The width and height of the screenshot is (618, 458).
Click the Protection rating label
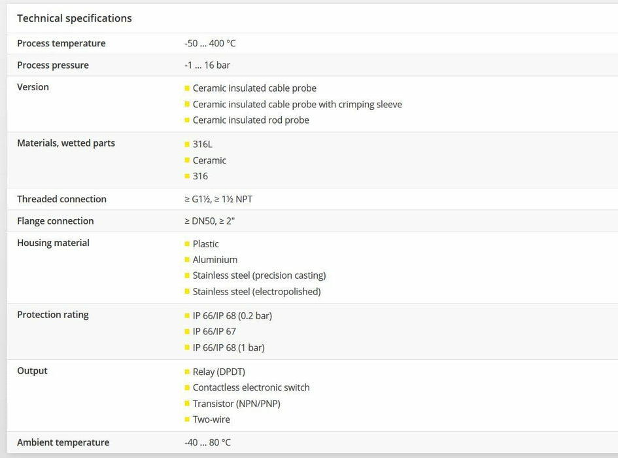[53, 315]
